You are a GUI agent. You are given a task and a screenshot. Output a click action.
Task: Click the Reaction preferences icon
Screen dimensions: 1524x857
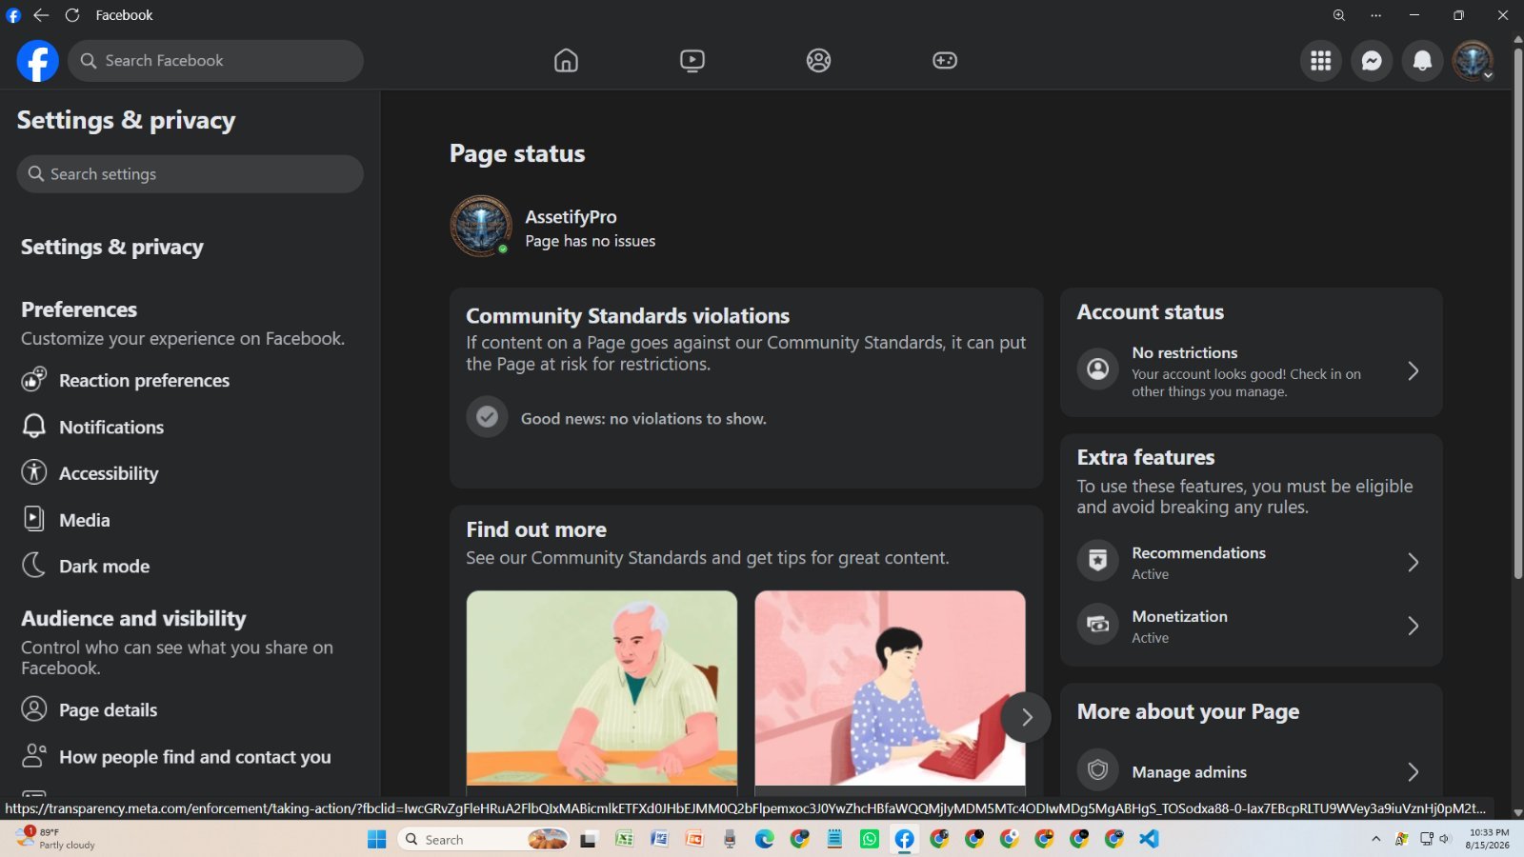(33, 380)
